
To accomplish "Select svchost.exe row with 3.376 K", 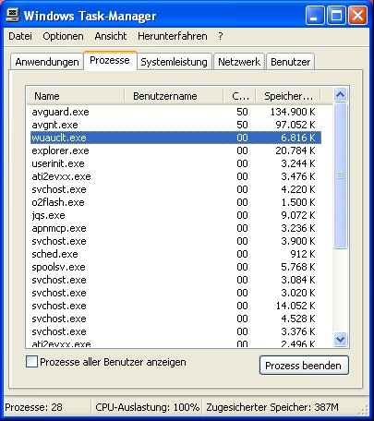I will pos(175,331).
